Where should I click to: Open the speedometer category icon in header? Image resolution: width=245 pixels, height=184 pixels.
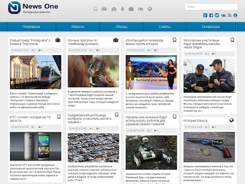(114, 9)
